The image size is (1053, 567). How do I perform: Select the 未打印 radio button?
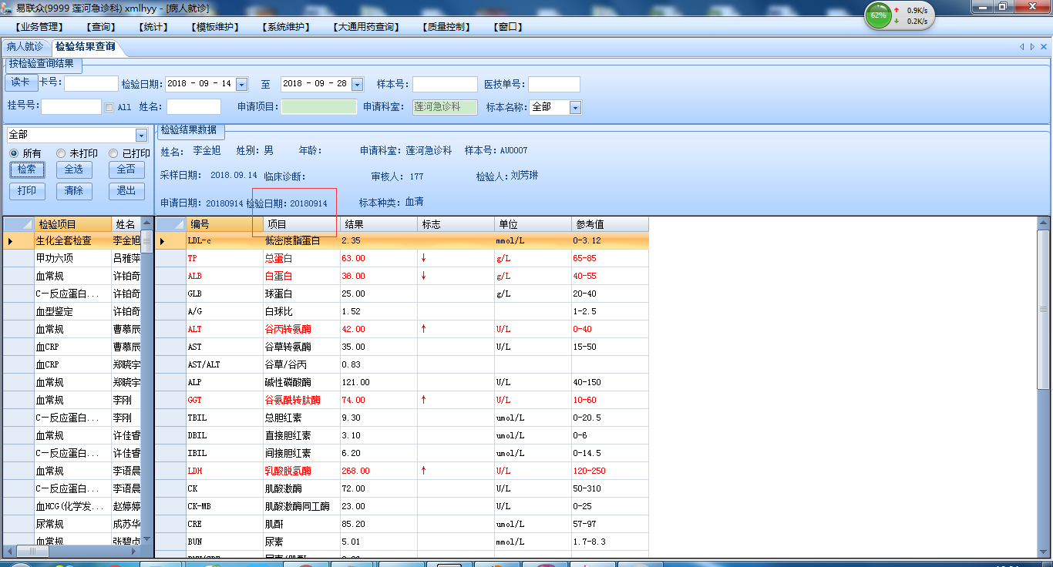pyautogui.click(x=61, y=153)
